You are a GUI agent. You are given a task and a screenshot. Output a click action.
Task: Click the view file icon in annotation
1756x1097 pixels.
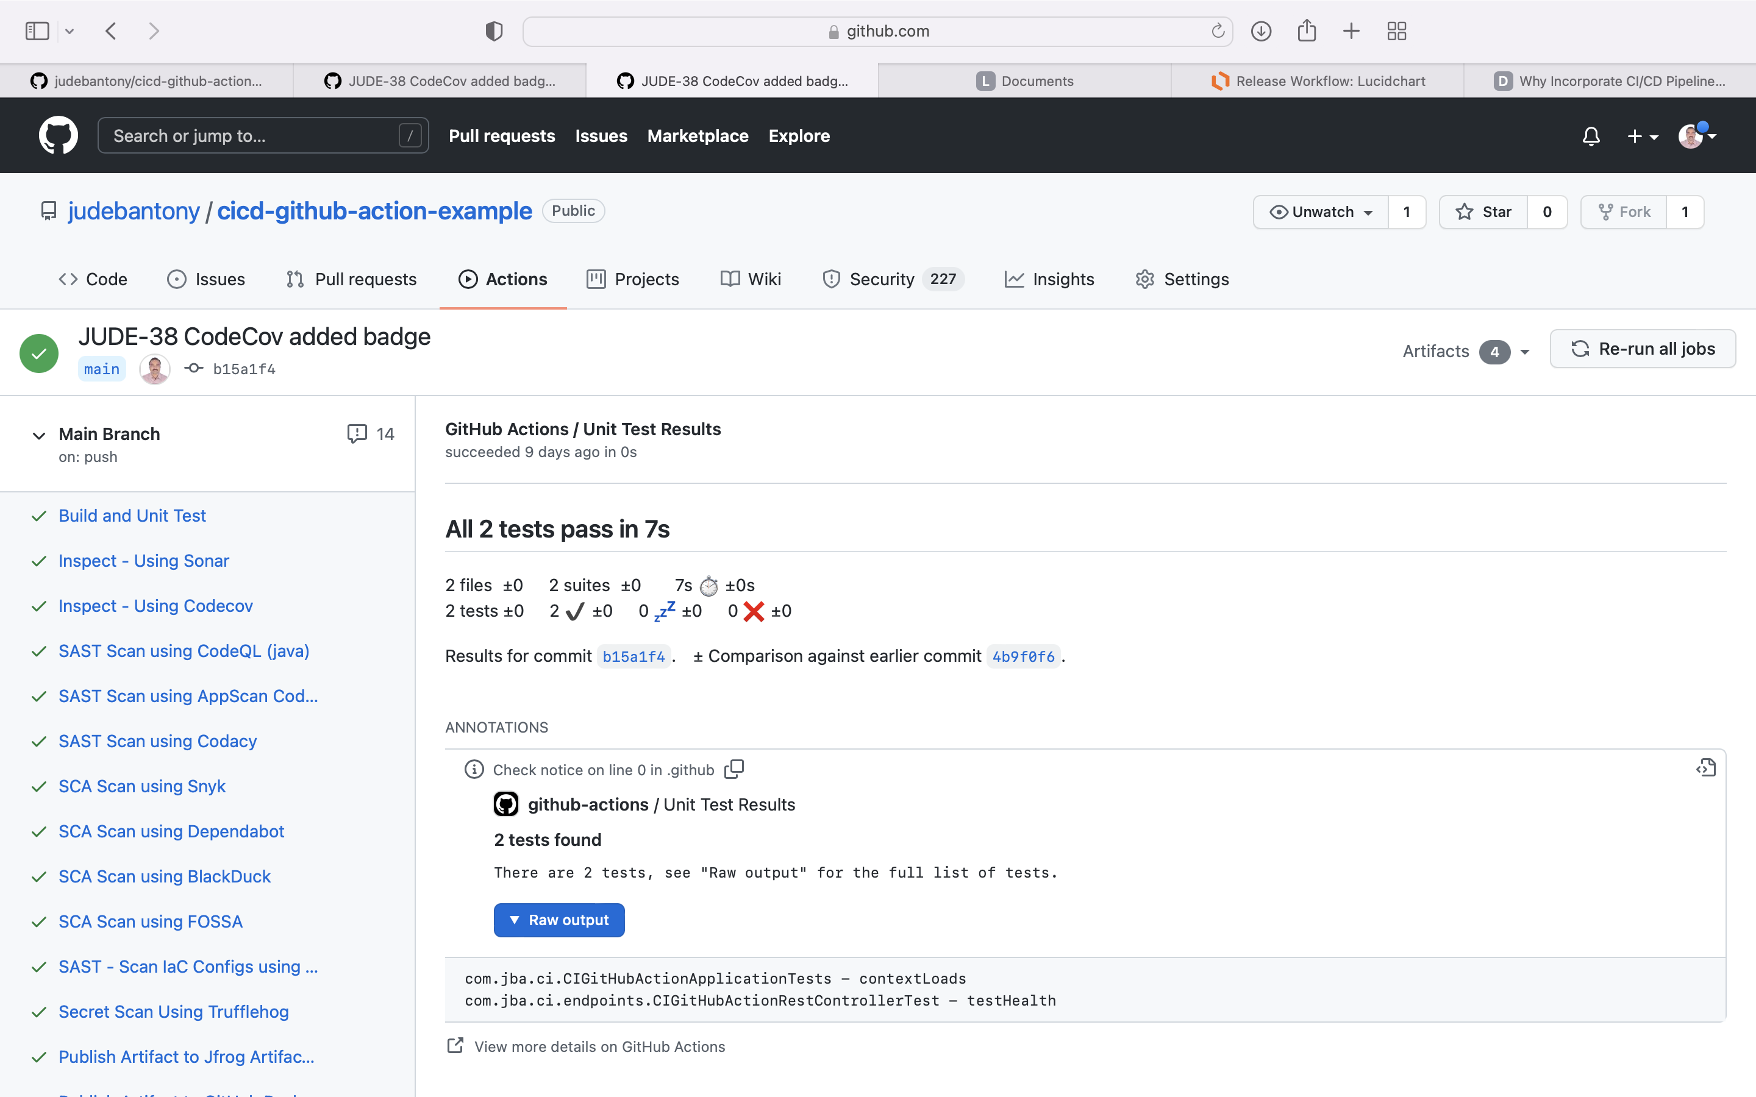[x=1705, y=768]
